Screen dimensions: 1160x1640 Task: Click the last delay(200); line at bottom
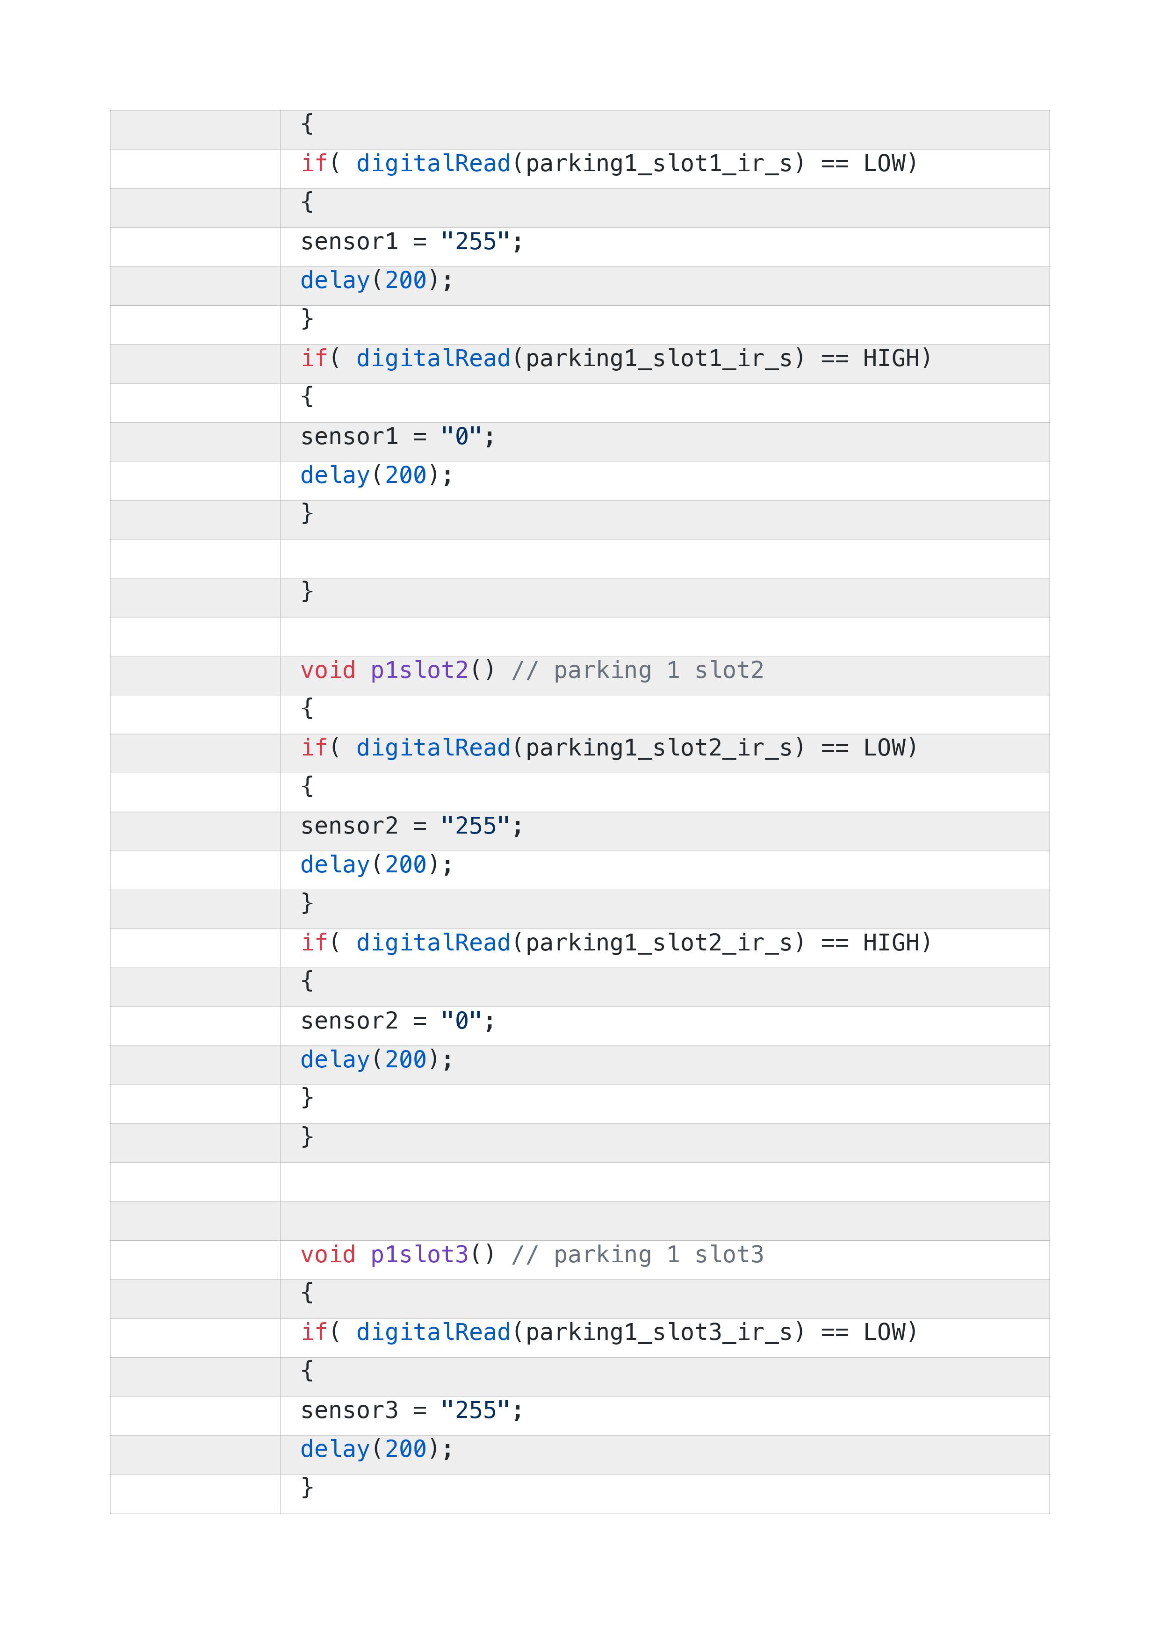376,1449
